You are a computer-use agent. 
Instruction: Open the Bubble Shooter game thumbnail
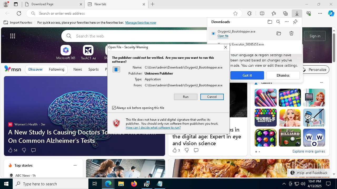[x=265, y=118]
